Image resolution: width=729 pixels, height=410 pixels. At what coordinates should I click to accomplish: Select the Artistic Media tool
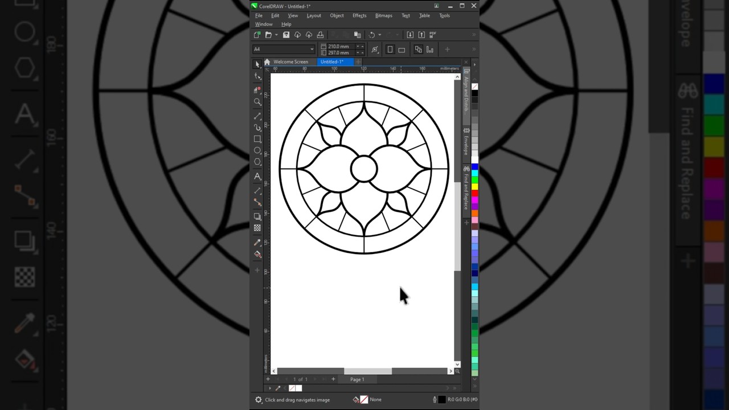click(x=257, y=128)
